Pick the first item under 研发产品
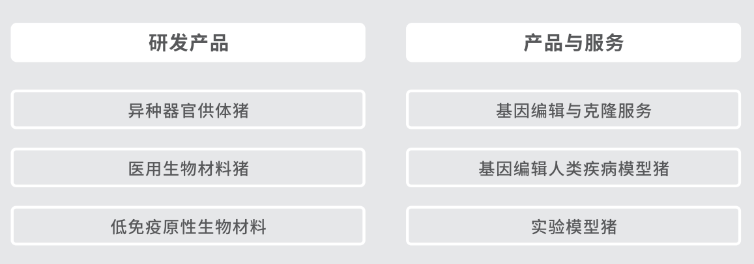The image size is (754, 264). (188, 109)
